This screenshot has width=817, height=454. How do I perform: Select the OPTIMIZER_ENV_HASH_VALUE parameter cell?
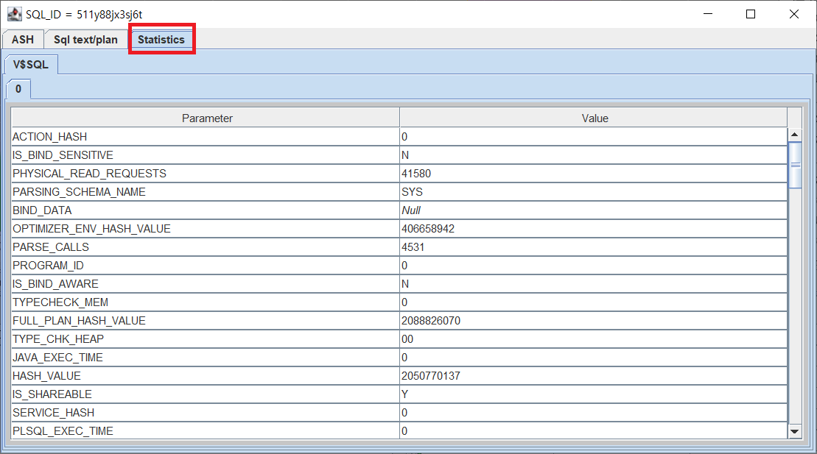click(x=206, y=229)
